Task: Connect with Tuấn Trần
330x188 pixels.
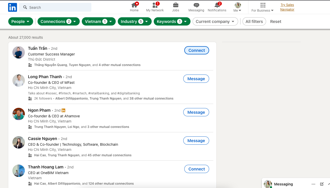Action: tap(196, 51)
